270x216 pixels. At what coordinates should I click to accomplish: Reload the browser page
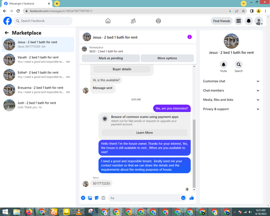pyautogui.click(x=18, y=11)
